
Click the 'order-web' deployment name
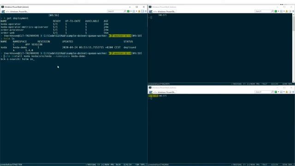tap(7, 33)
